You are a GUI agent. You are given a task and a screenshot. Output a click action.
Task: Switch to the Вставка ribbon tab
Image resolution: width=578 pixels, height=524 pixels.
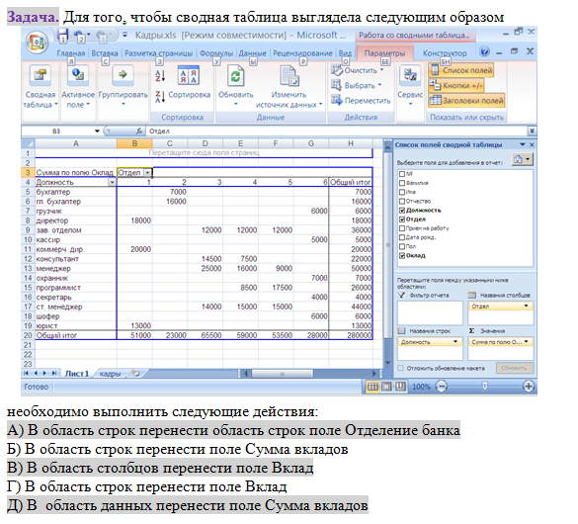pos(105,53)
